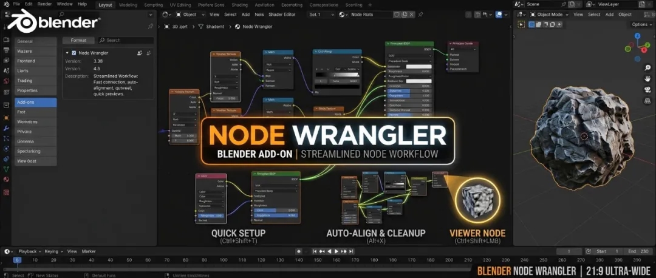Click the new material copy icon
Viewport: 656px width, 278px height.
[404, 14]
